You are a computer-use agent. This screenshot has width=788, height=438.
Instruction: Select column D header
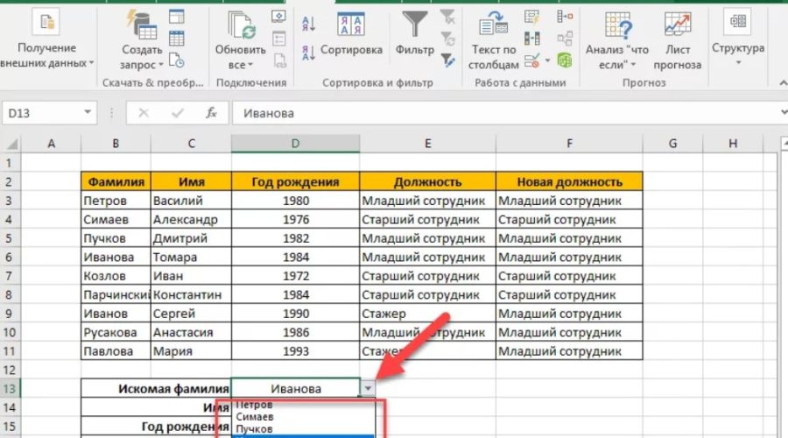tap(295, 144)
